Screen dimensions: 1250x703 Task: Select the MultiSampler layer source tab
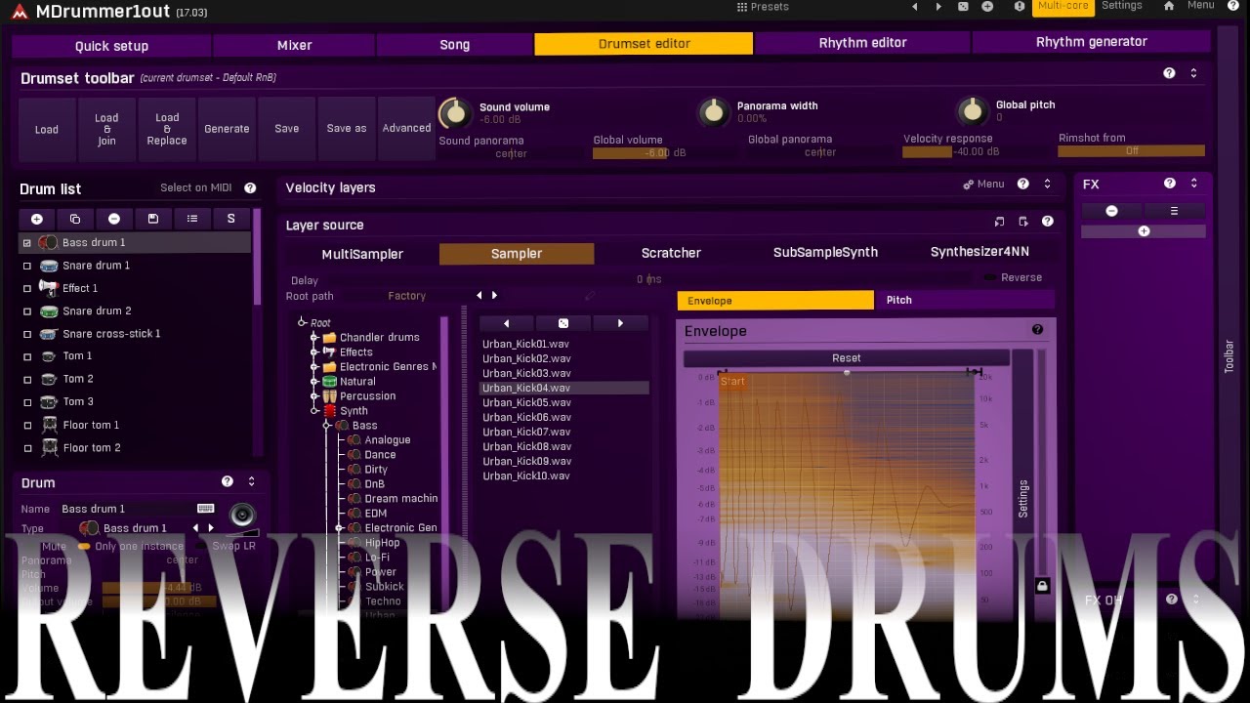click(x=362, y=254)
